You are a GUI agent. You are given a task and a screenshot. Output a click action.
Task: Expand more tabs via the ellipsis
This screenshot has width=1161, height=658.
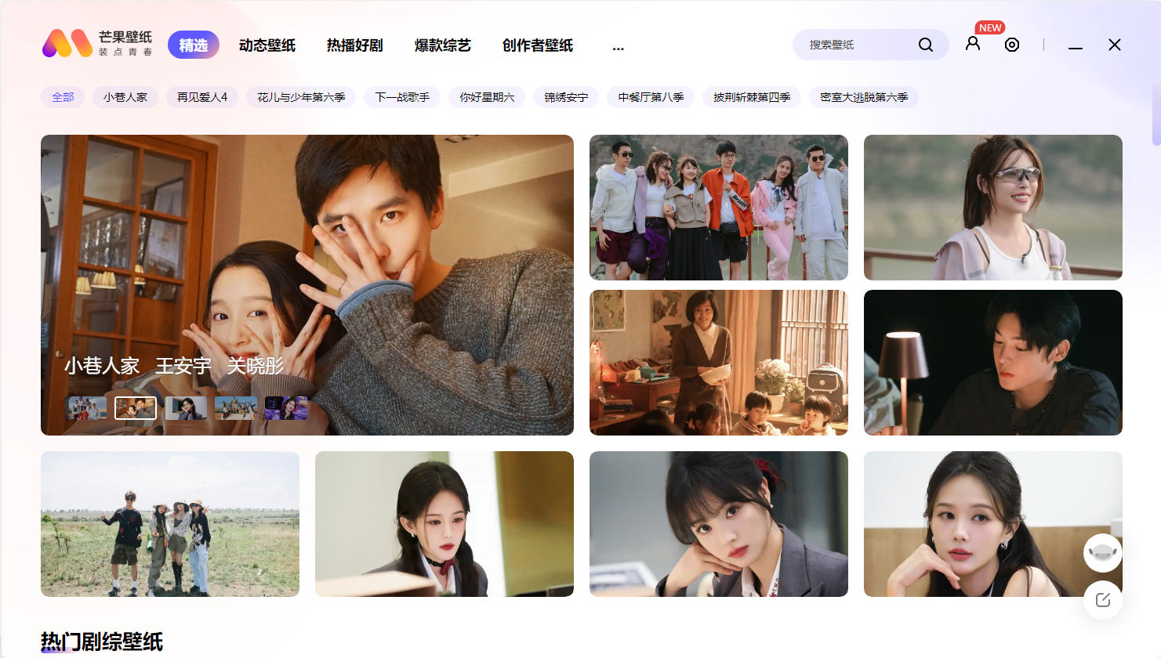(x=619, y=47)
